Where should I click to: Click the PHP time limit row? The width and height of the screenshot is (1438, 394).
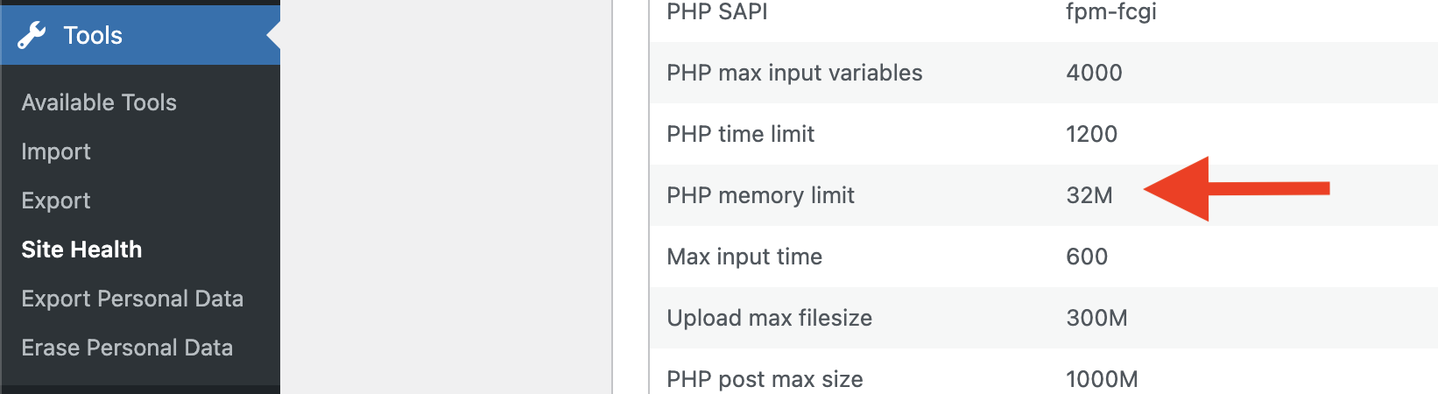pyautogui.click(x=1043, y=134)
